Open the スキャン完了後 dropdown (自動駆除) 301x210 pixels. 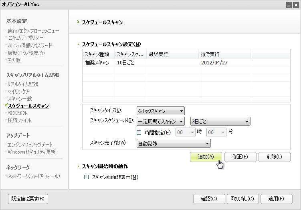(x=174, y=143)
